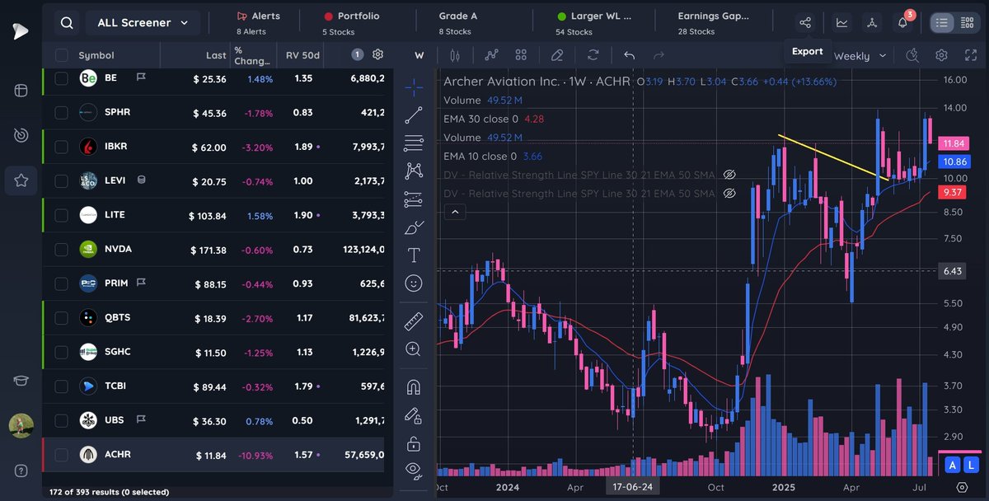989x501 pixels.
Task: Click the pink 11.84 price label
Action: [x=954, y=143]
